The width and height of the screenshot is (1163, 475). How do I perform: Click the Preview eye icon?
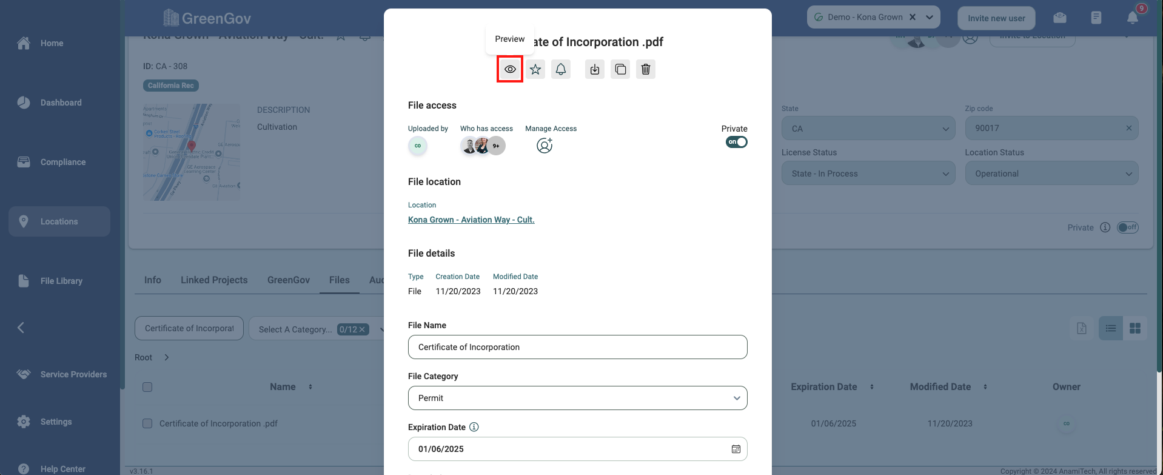click(x=510, y=69)
